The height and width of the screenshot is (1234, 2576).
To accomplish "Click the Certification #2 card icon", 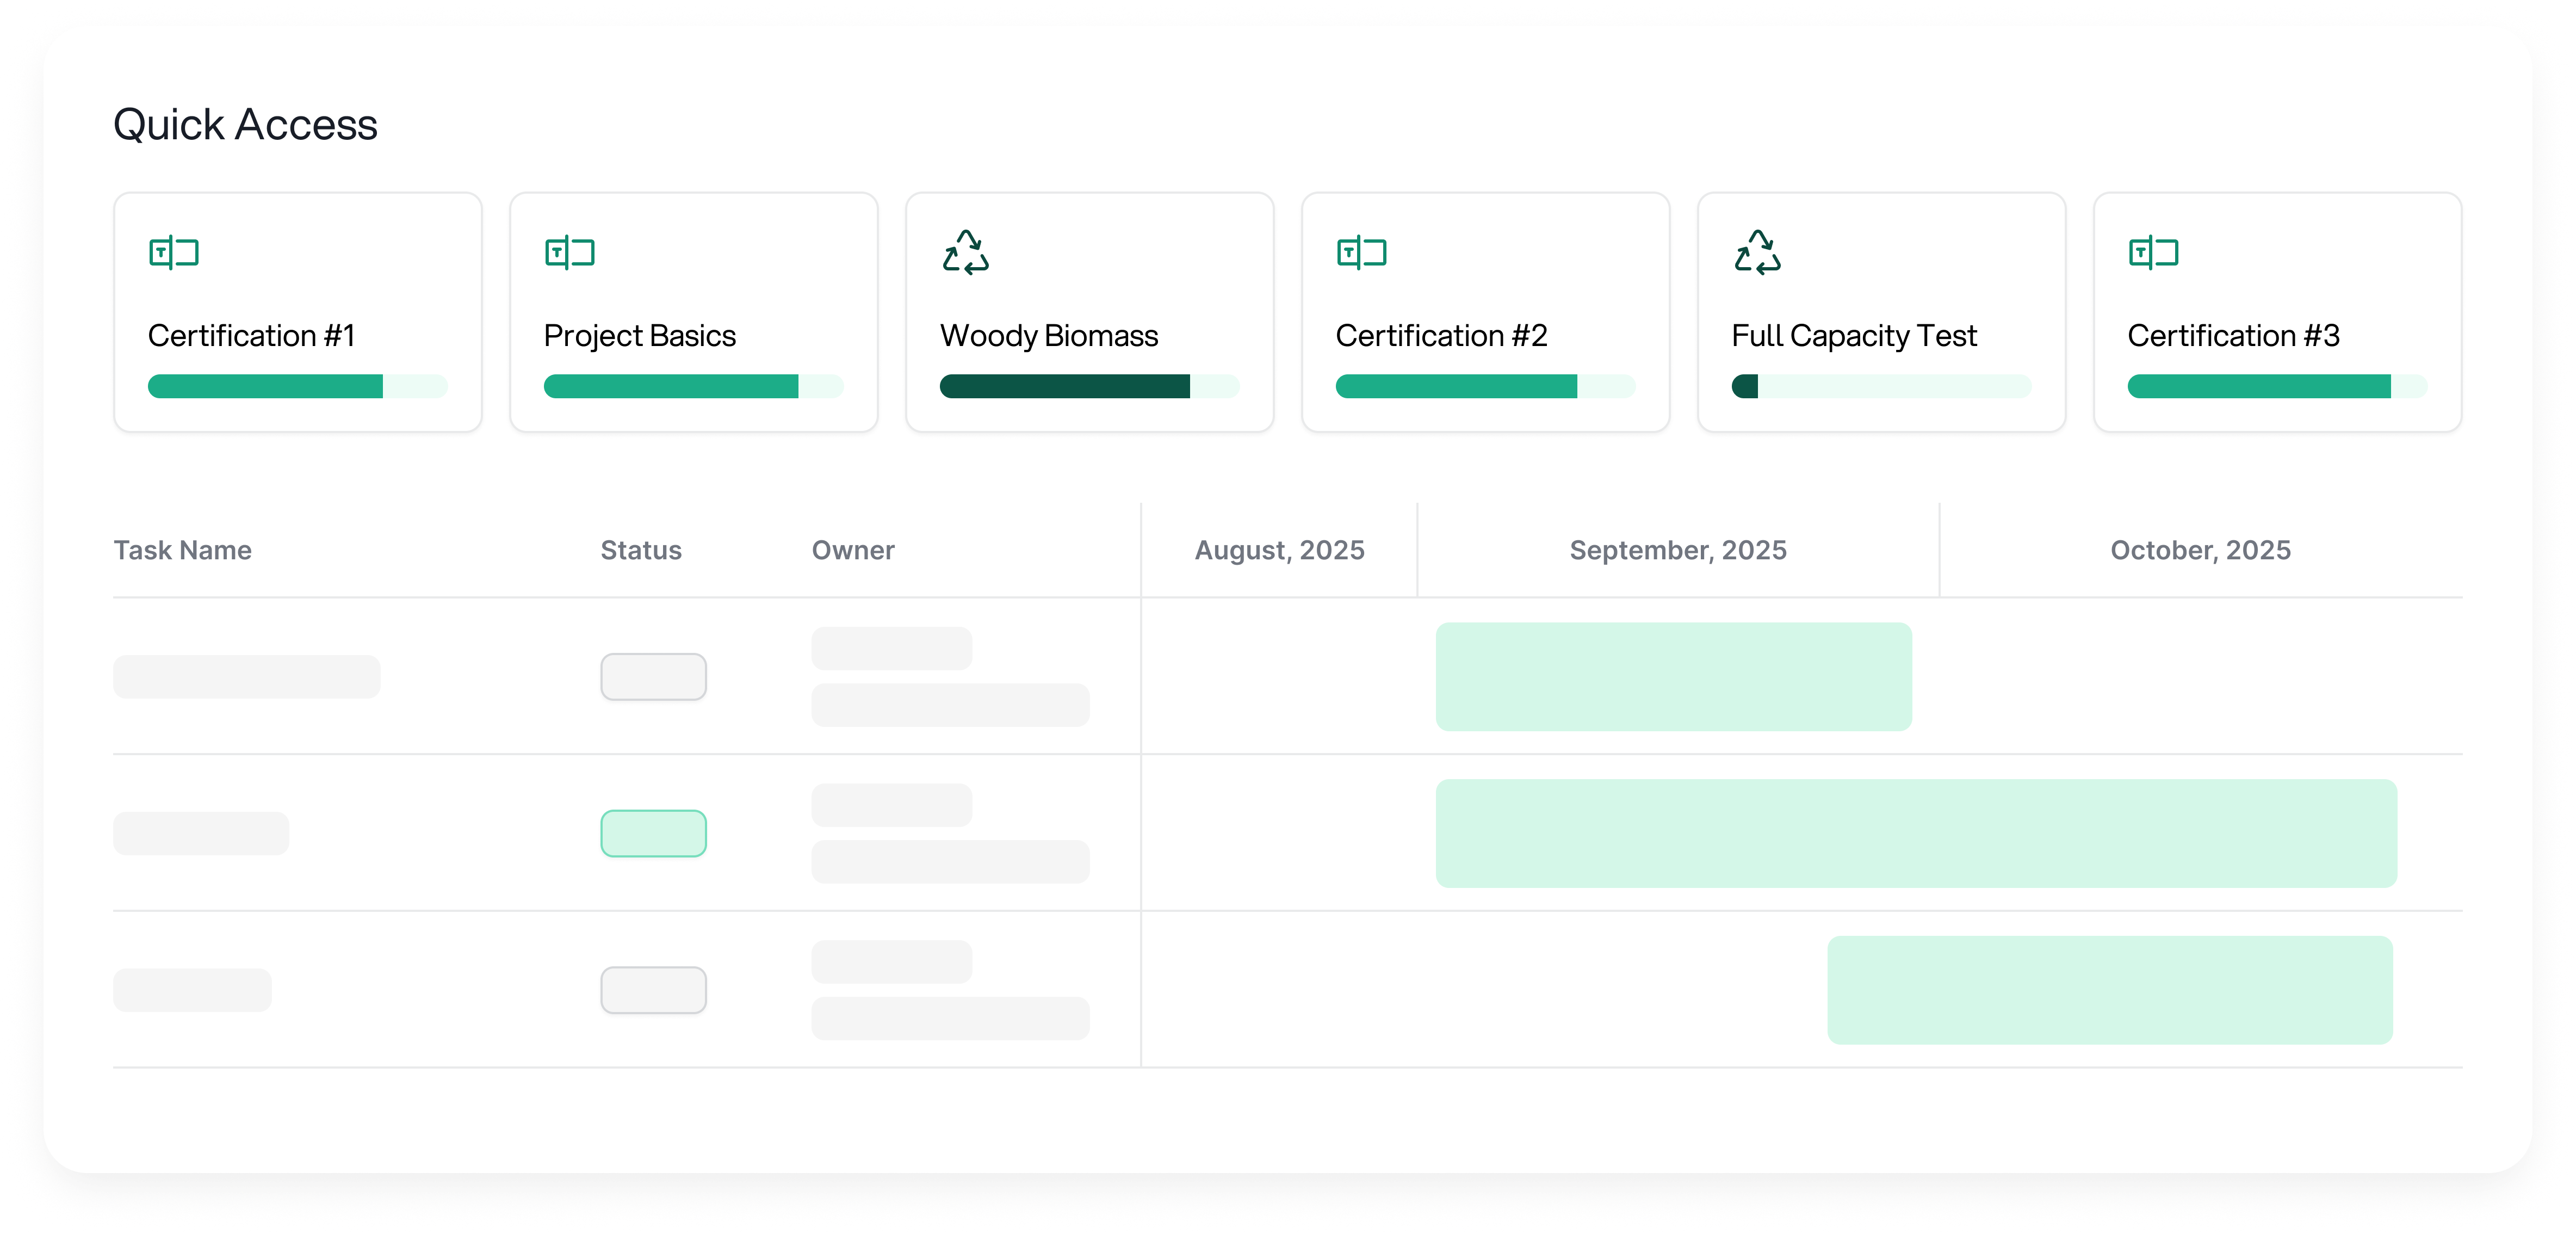I will 1362,253.
